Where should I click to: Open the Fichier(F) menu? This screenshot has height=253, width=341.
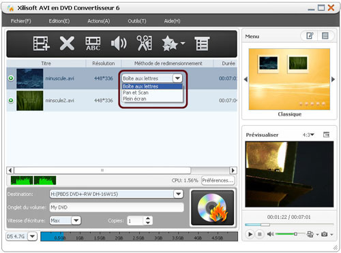[x=20, y=21]
